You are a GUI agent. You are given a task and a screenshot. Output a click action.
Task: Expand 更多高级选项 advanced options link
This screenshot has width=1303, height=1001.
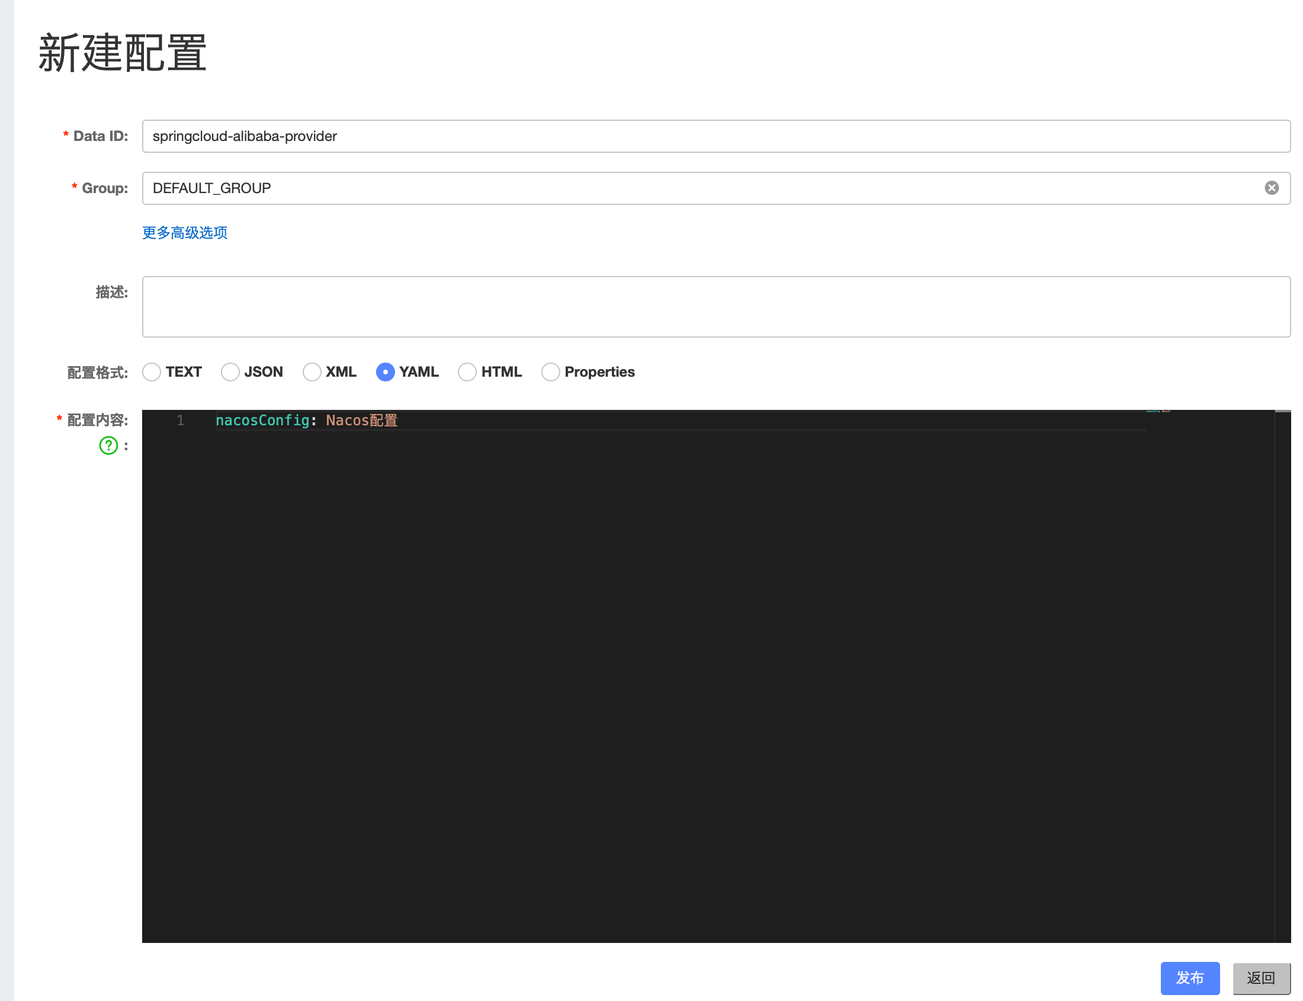[185, 233]
